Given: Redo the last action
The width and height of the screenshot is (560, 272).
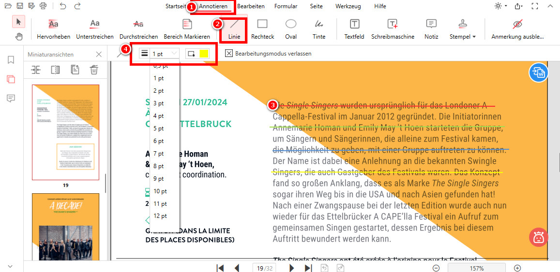Looking at the screenshot, I should (x=77, y=6).
